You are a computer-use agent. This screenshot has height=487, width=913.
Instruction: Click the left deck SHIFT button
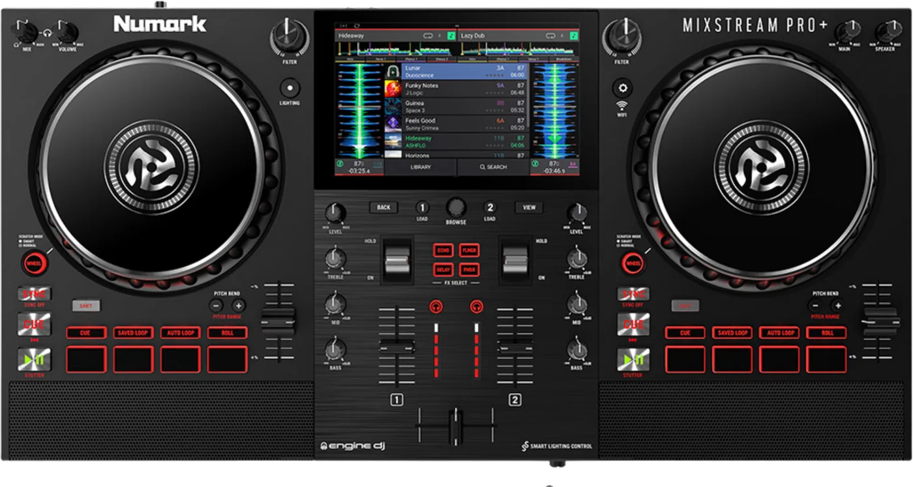point(86,305)
